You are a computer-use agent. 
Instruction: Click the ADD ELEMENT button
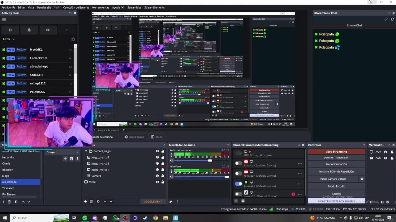153,202
